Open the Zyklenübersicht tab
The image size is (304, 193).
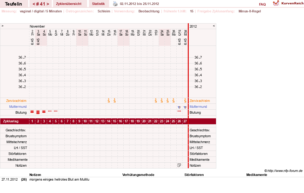click(68, 4)
